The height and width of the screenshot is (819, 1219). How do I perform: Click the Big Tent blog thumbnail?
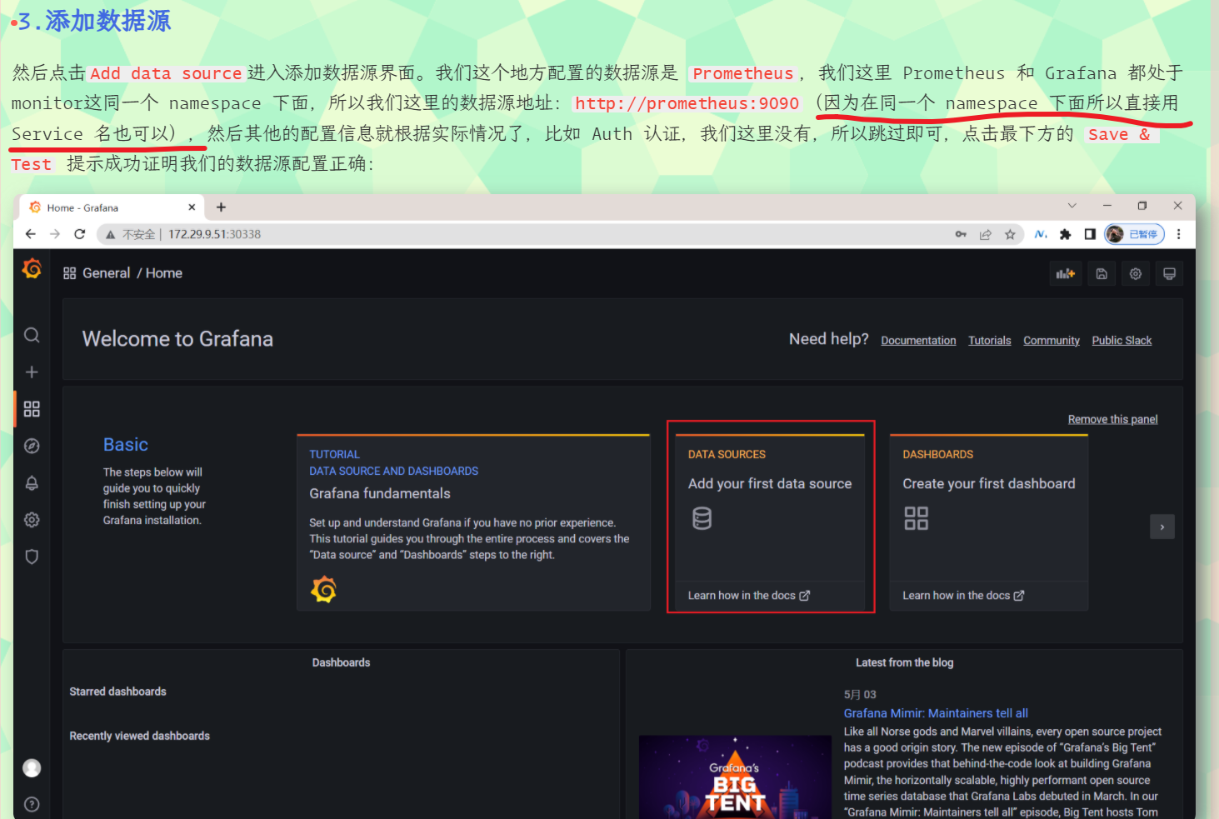coord(735,777)
